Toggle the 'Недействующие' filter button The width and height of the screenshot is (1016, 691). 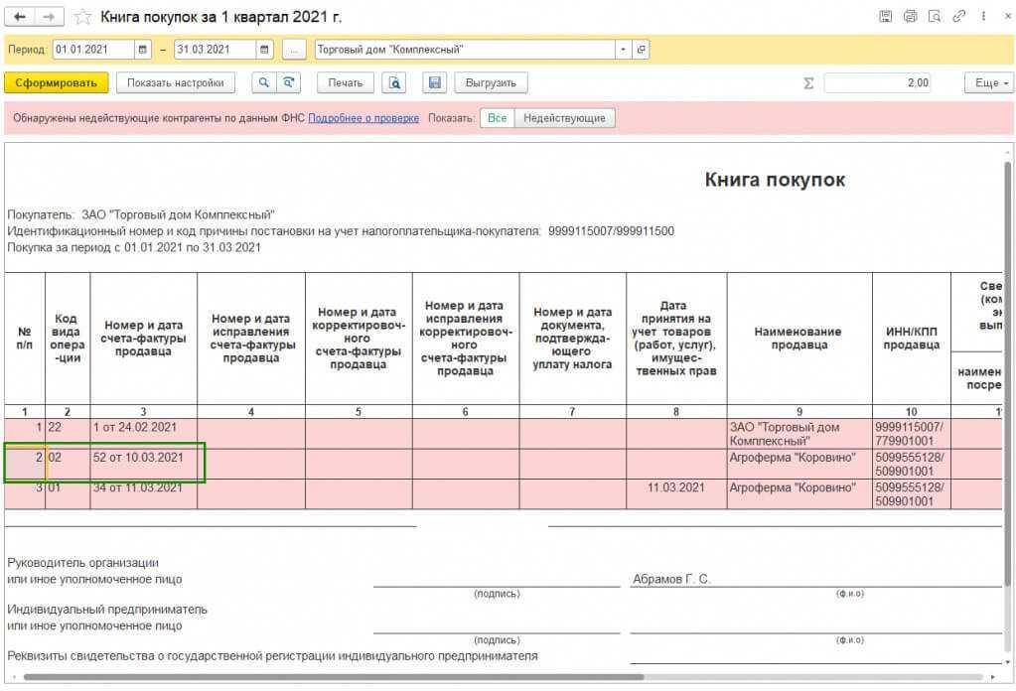pyautogui.click(x=564, y=118)
